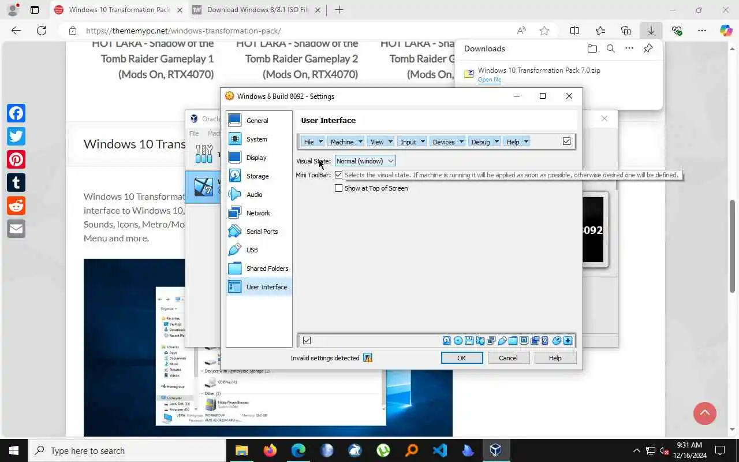Screen dimensions: 739x462
Task: Select the User Interface settings category
Action: 259,287
